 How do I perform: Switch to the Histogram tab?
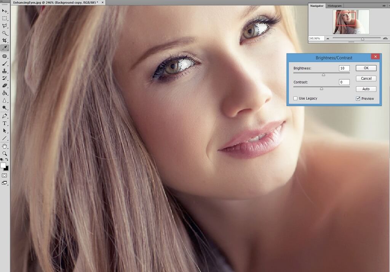(334, 6)
